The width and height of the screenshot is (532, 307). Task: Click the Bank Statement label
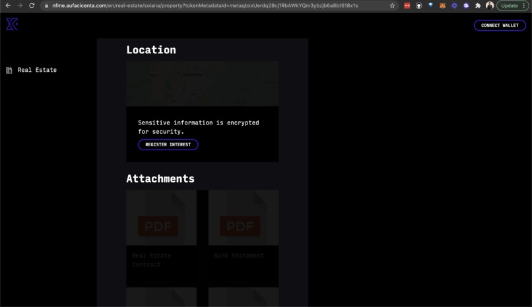[x=239, y=256]
